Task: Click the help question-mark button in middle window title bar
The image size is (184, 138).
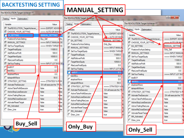Action: tap(168, 17)
